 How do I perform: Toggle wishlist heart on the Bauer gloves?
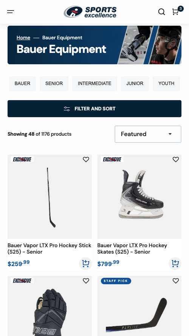86,281
